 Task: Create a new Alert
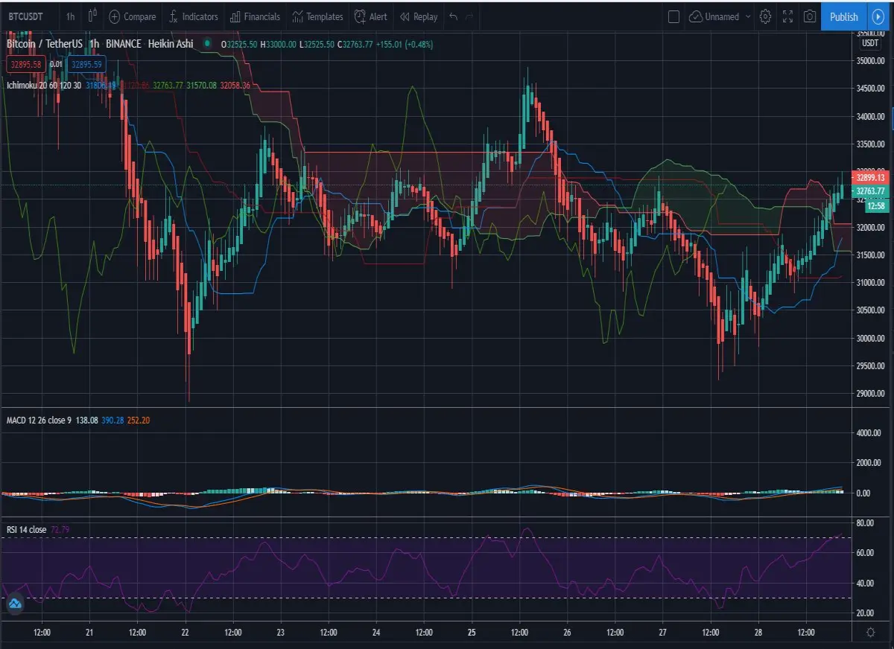pos(370,16)
